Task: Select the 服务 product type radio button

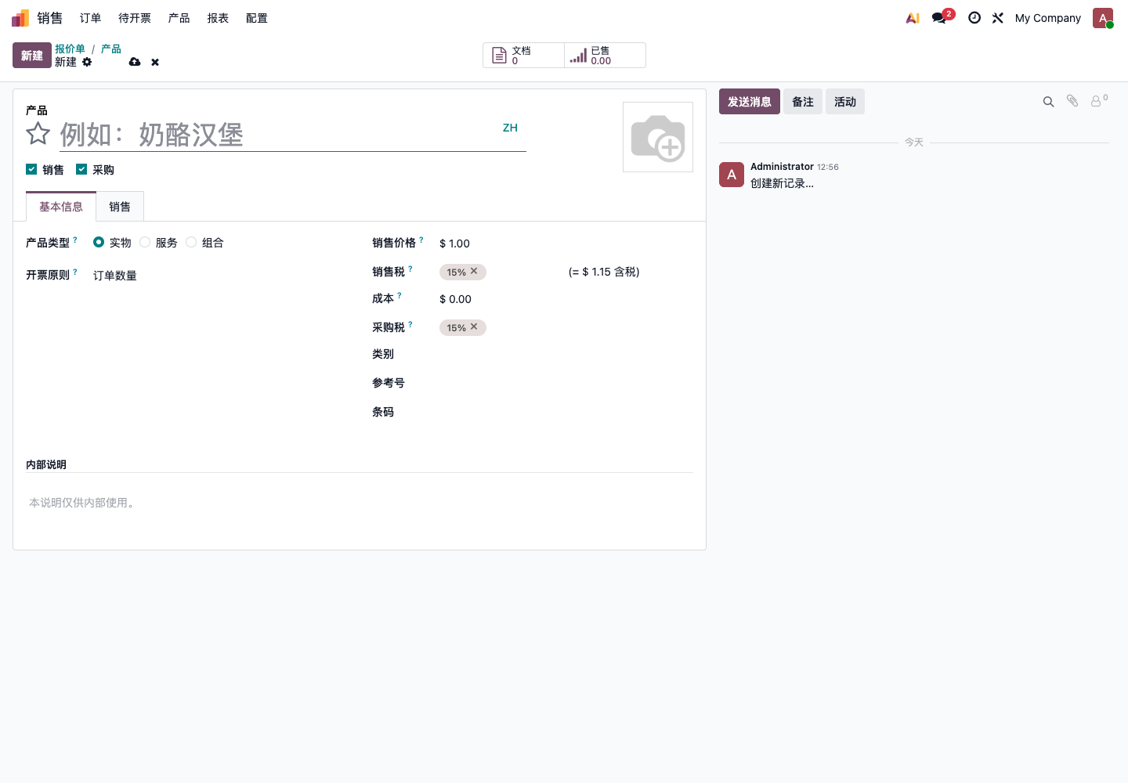Action: coord(145,242)
